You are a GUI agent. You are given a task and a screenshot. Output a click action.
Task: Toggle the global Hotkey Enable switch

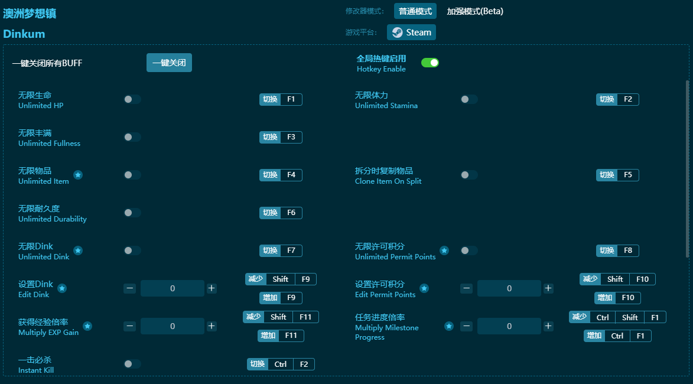[x=430, y=63]
